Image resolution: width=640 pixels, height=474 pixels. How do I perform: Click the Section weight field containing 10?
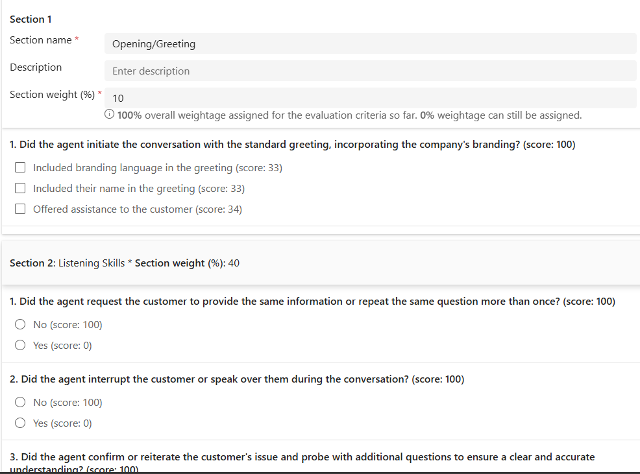[x=370, y=99]
